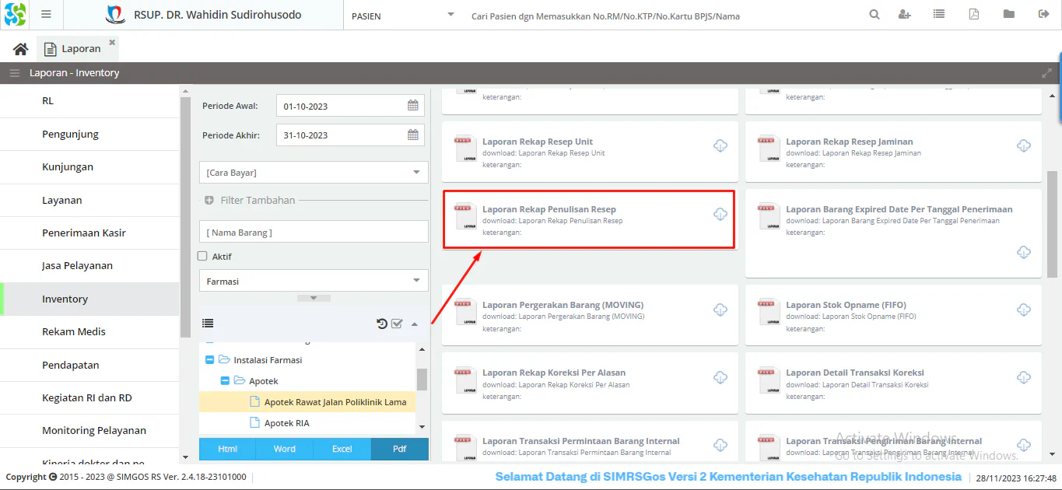
Task: Download Laporan Rekap Resep Jaminan cloud icon
Action: pos(1024,146)
